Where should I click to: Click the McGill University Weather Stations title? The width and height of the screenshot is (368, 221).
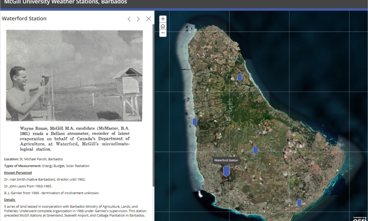pyautogui.click(x=66, y=2)
